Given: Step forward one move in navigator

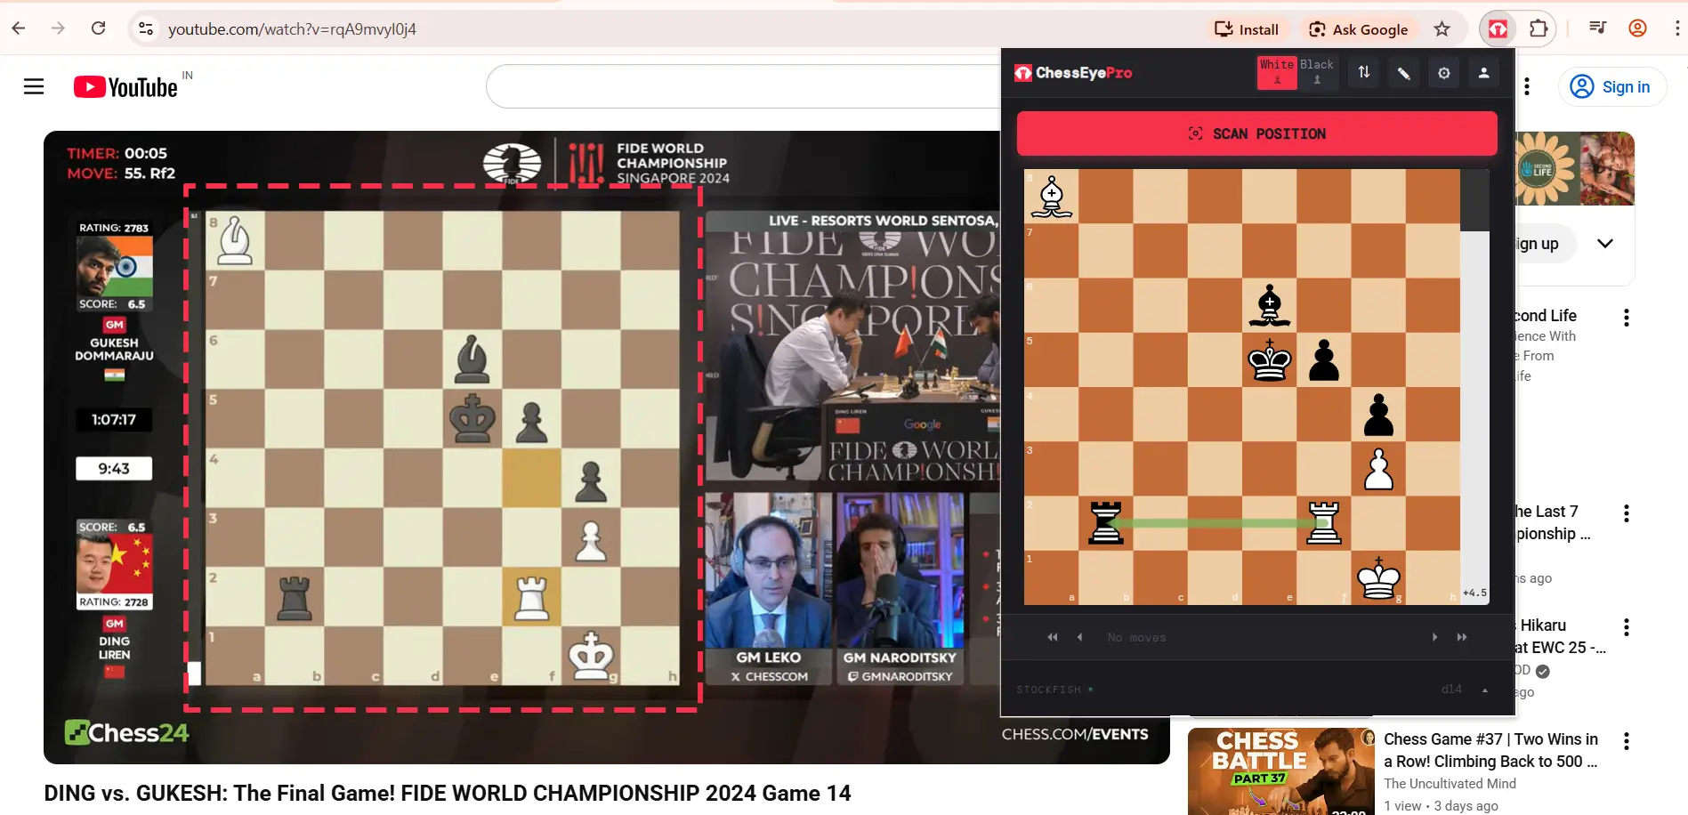Looking at the screenshot, I should pyautogui.click(x=1434, y=637).
